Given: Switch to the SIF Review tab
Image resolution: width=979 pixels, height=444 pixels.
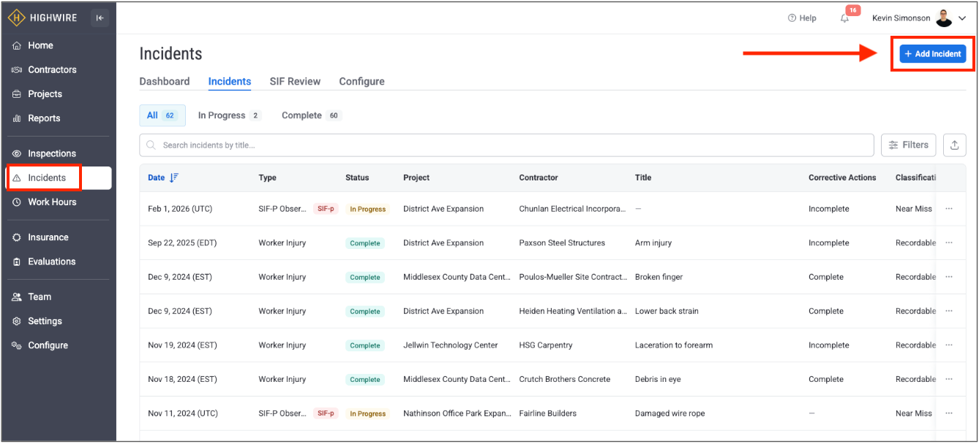Looking at the screenshot, I should (295, 82).
